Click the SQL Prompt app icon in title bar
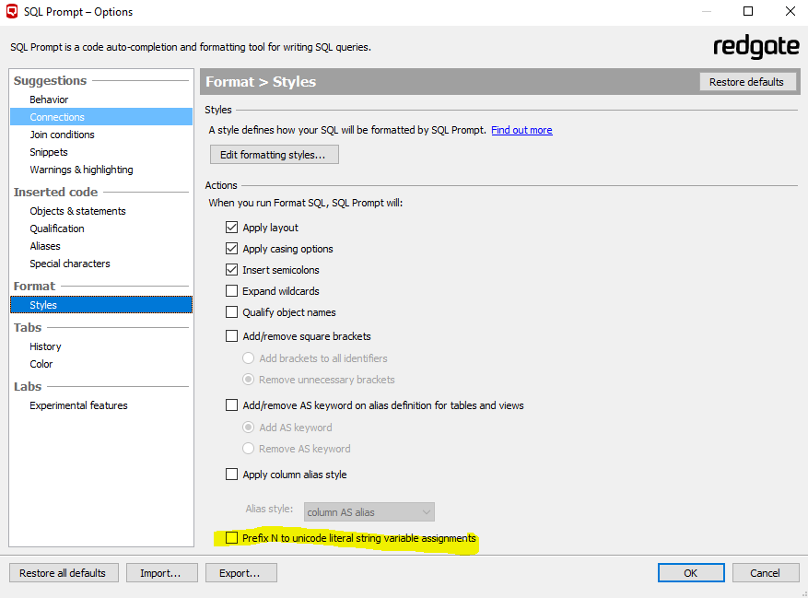Image resolution: width=808 pixels, height=598 pixels. click(x=12, y=11)
